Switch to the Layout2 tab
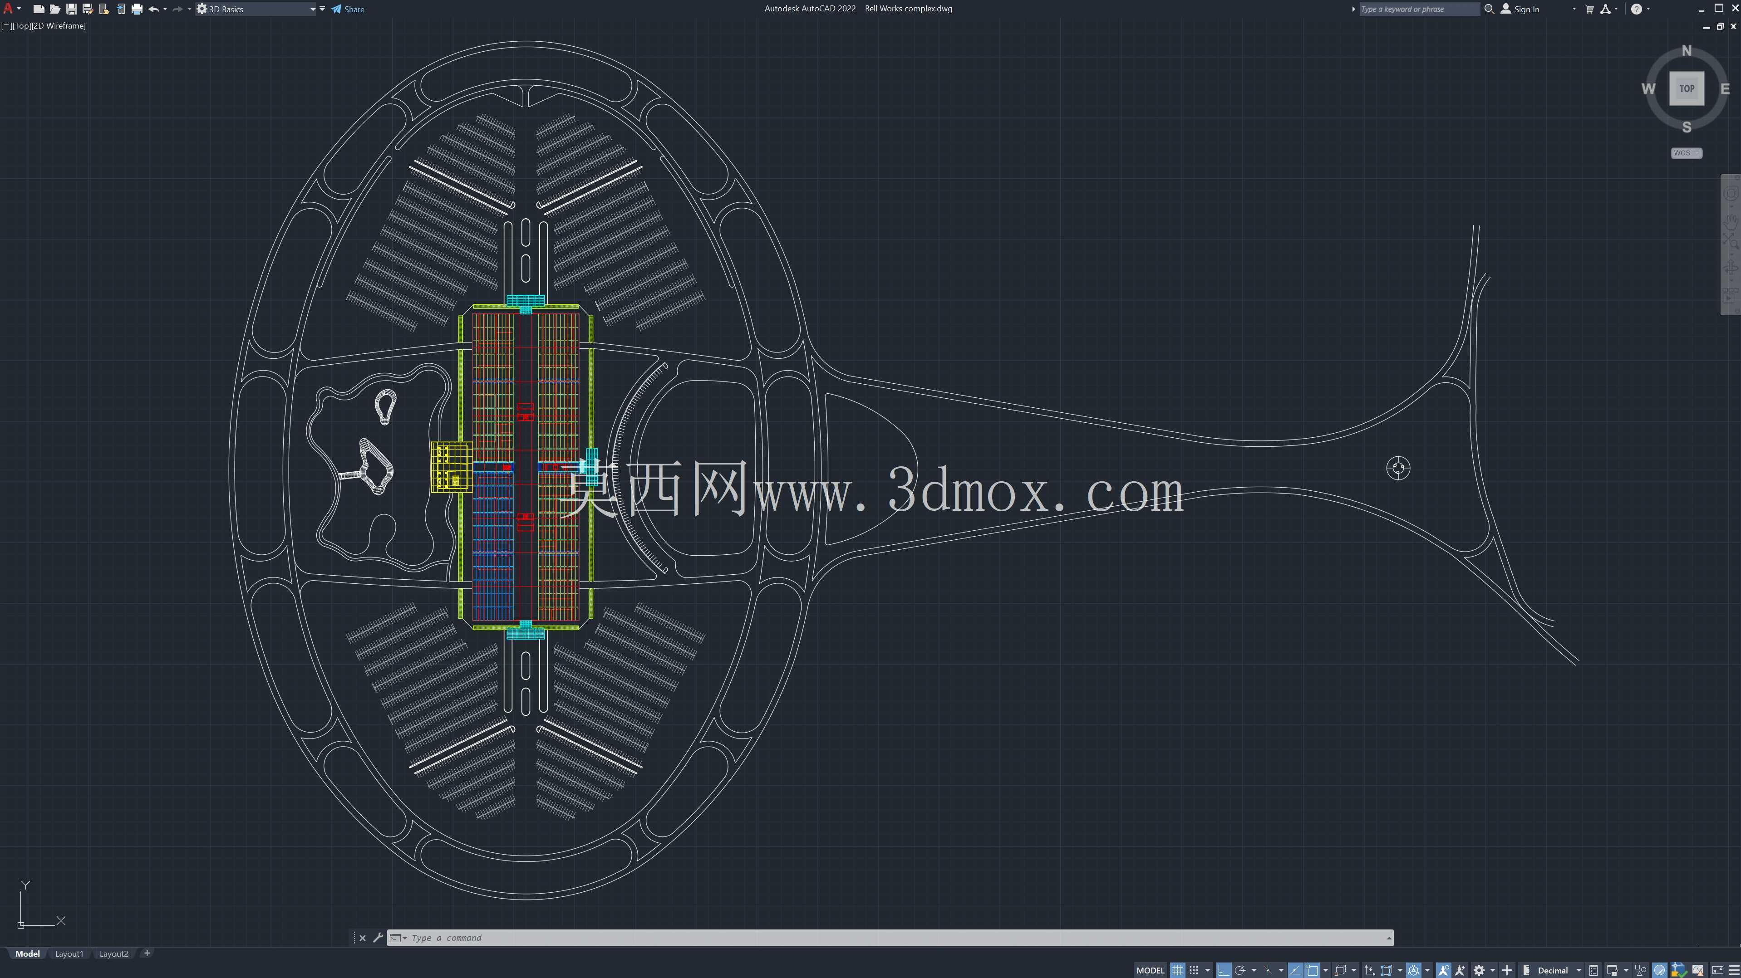Image resolution: width=1741 pixels, height=978 pixels. (x=113, y=954)
